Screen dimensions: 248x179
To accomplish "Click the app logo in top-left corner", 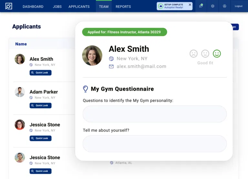I will [9, 6].
